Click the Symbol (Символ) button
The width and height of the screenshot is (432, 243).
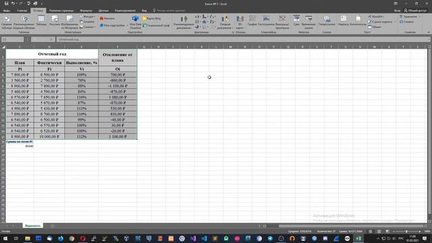click(x=407, y=22)
